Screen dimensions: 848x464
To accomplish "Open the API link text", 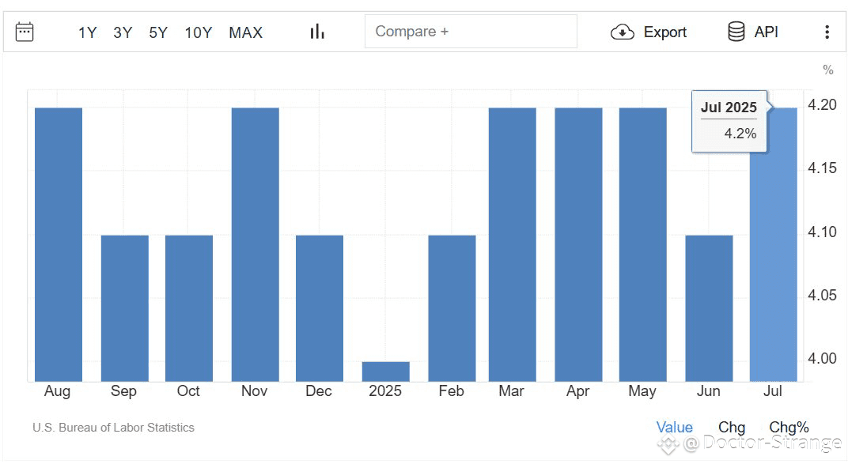I will [x=766, y=32].
